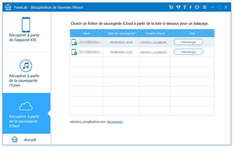Minimize the FoneLab window
Image resolution: width=234 pixels, height=148 pixels.
coord(213,7)
